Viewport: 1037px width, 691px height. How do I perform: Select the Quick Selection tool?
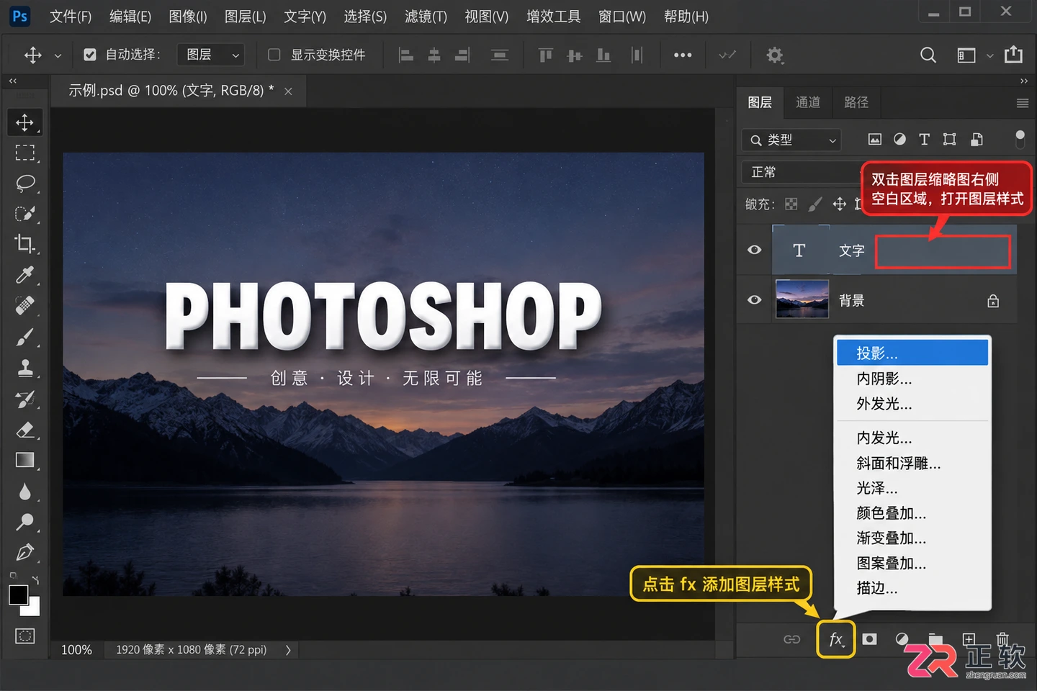point(24,214)
